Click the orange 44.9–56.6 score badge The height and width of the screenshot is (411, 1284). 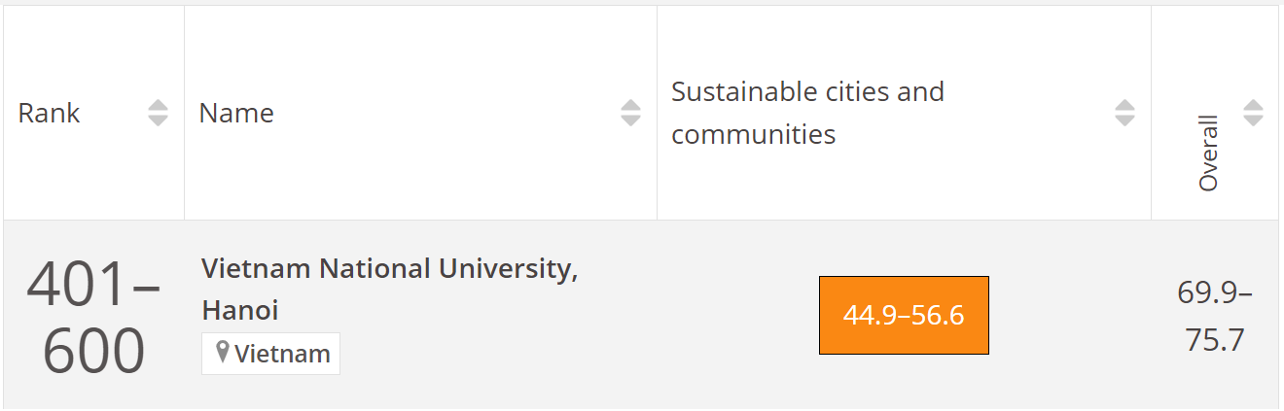click(904, 316)
